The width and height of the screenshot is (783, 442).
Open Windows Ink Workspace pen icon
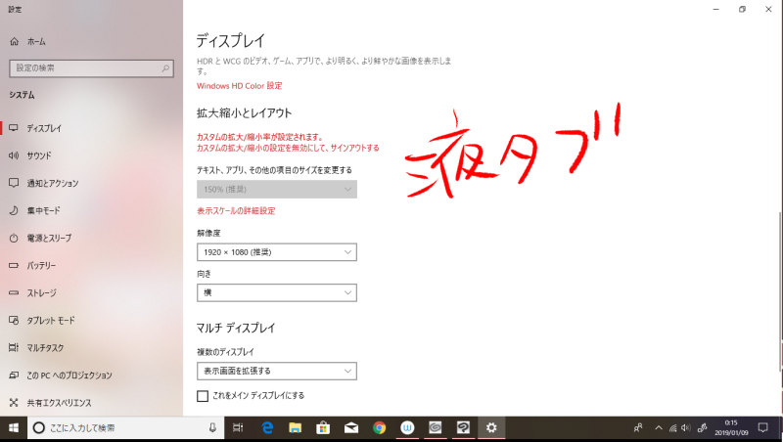click(702, 427)
